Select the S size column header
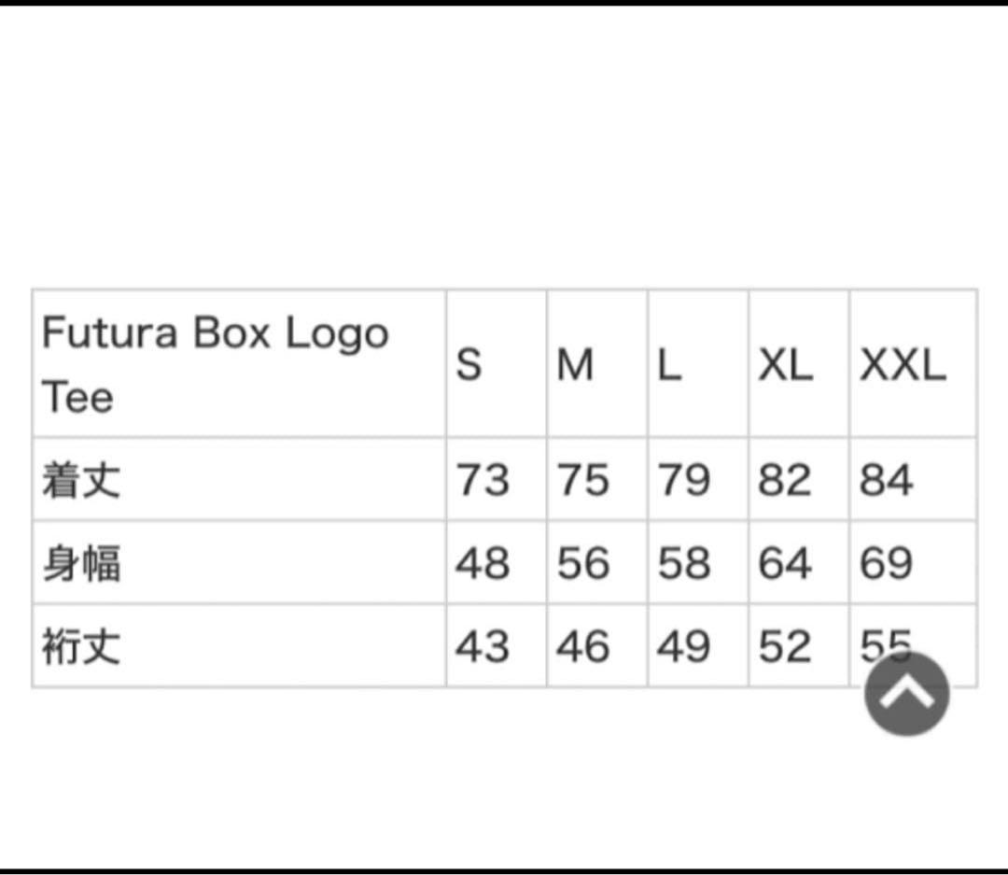1008x875 pixels. pyautogui.click(x=469, y=364)
